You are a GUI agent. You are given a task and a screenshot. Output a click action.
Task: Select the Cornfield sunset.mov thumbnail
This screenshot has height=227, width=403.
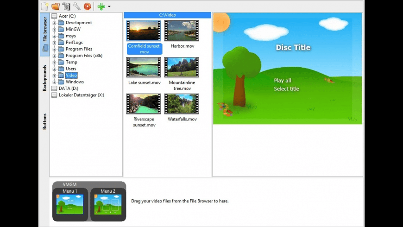[x=144, y=31]
